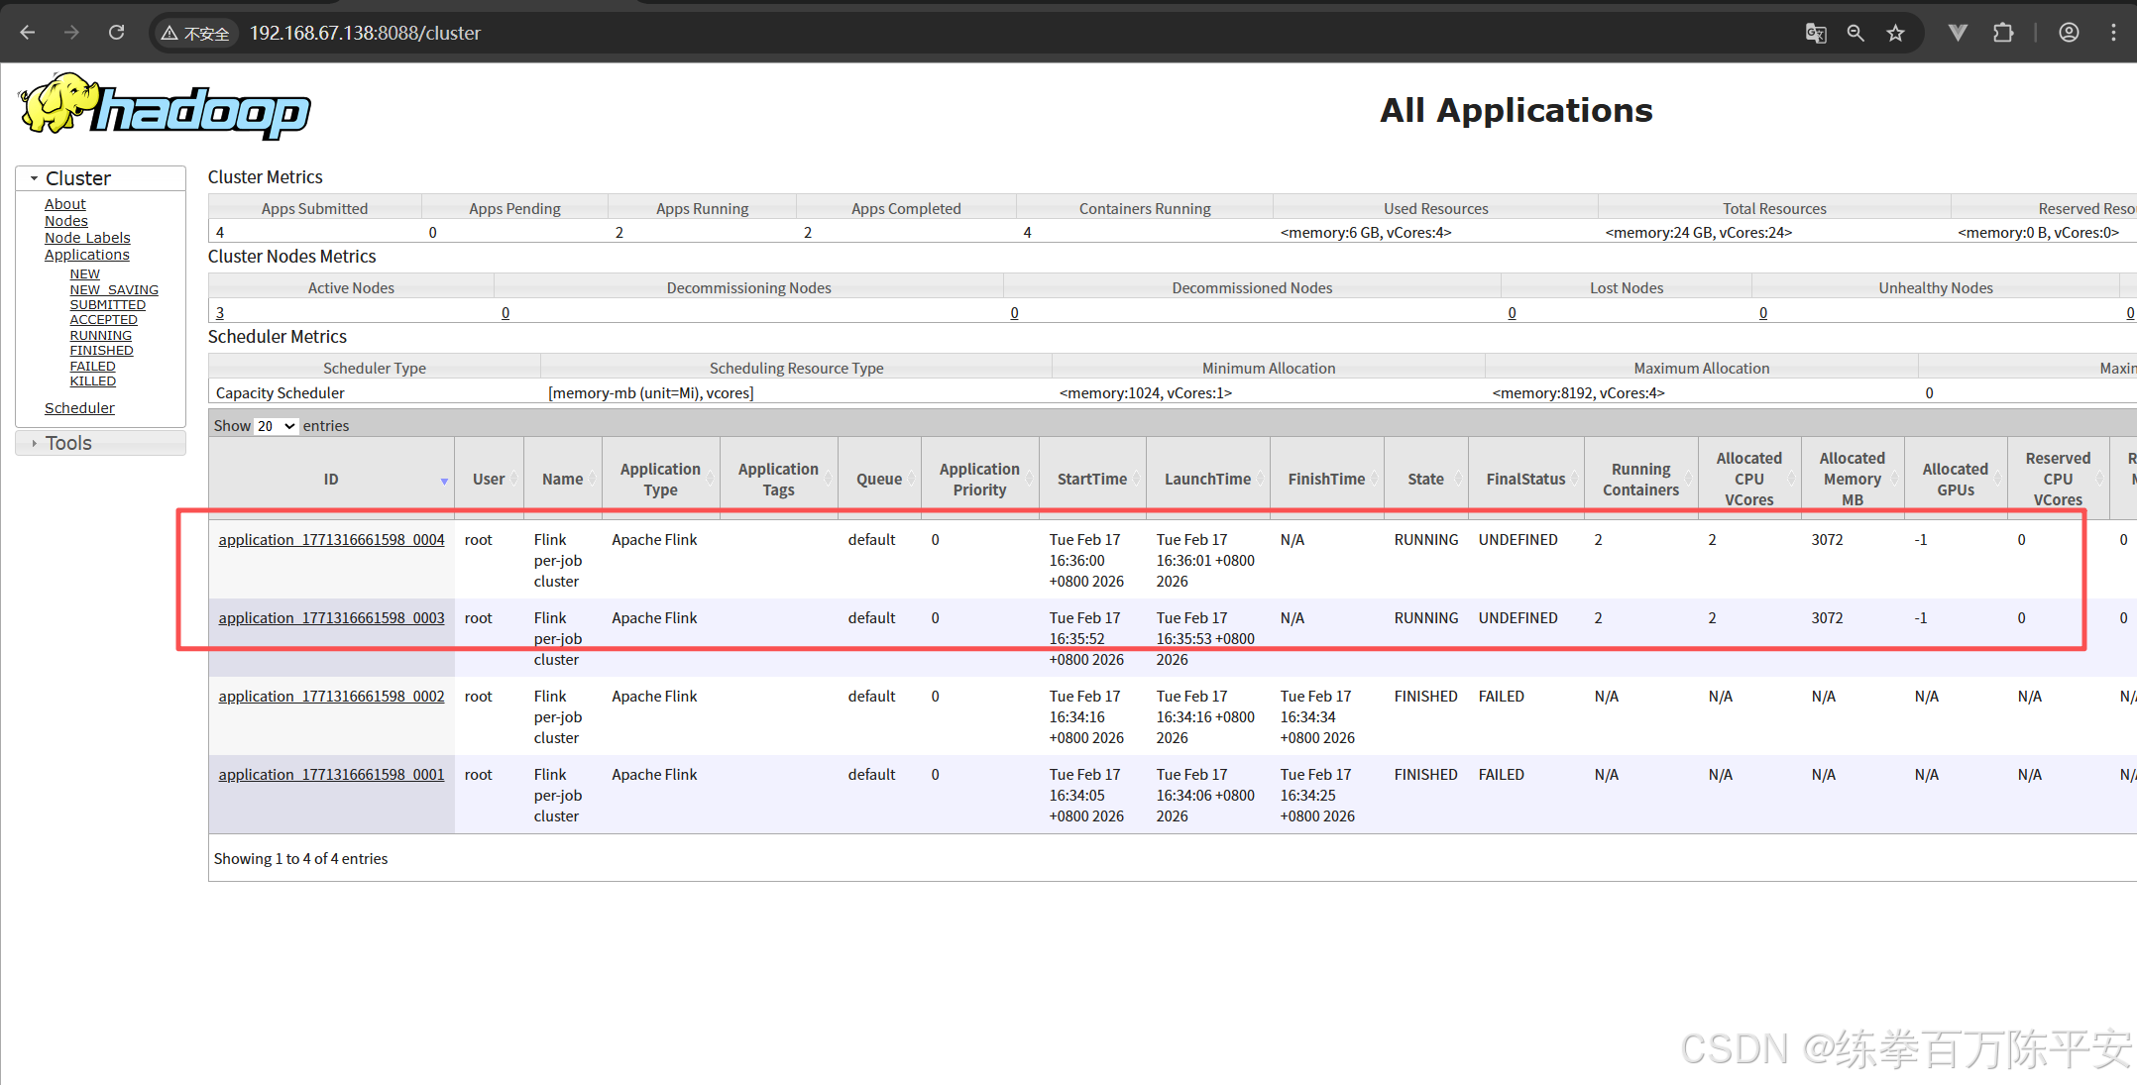This screenshot has height=1085, width=2137.
Task: Click the browser forward arrow
Action: point(71,33)
